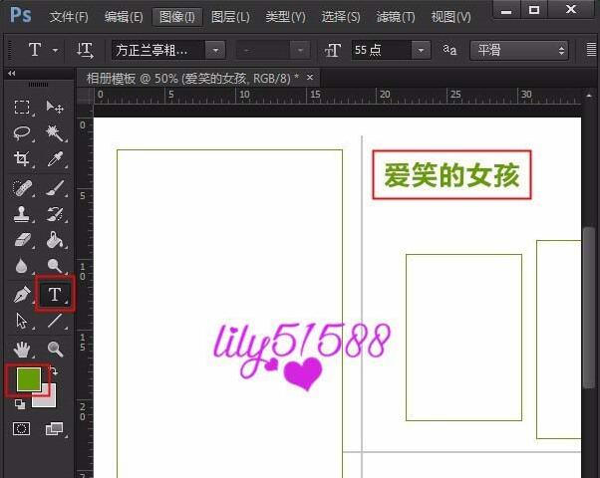The width and height of the screenshot is (600, 478).
Task: Click the Photoshop Ps logo
Action: point(21,15)
